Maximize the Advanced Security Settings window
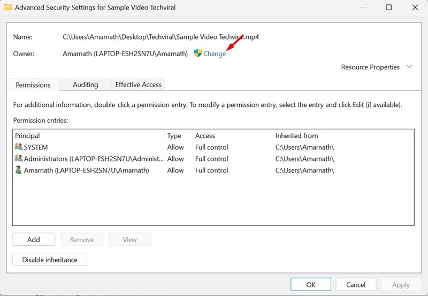This screenshot has width=428, height=296. point(388,7)
